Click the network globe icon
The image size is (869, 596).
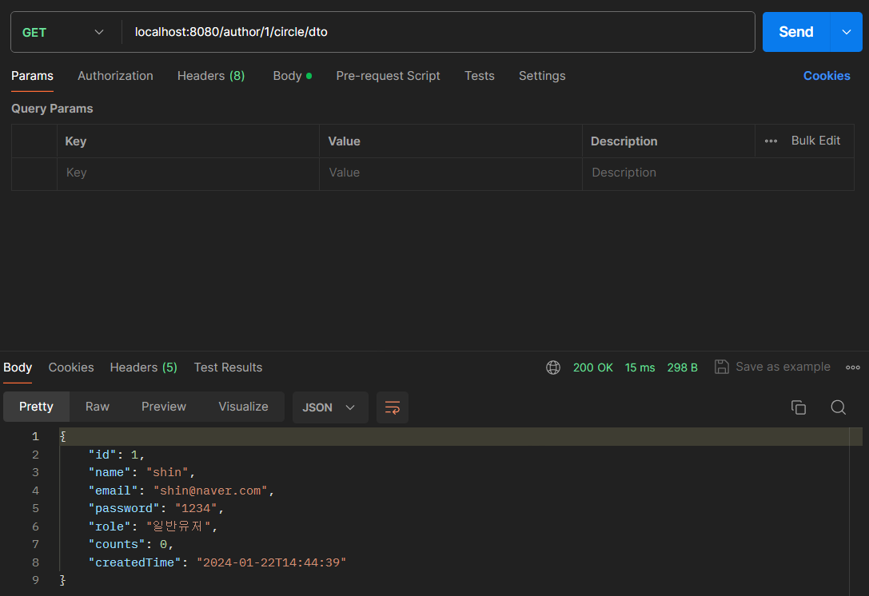(553, 368)
